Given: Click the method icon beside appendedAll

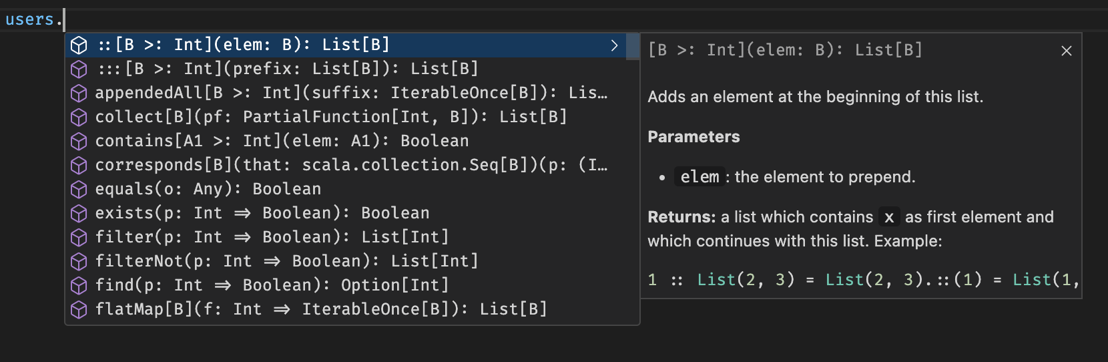Looking at the screenshot, I should (x=79, y=94).
